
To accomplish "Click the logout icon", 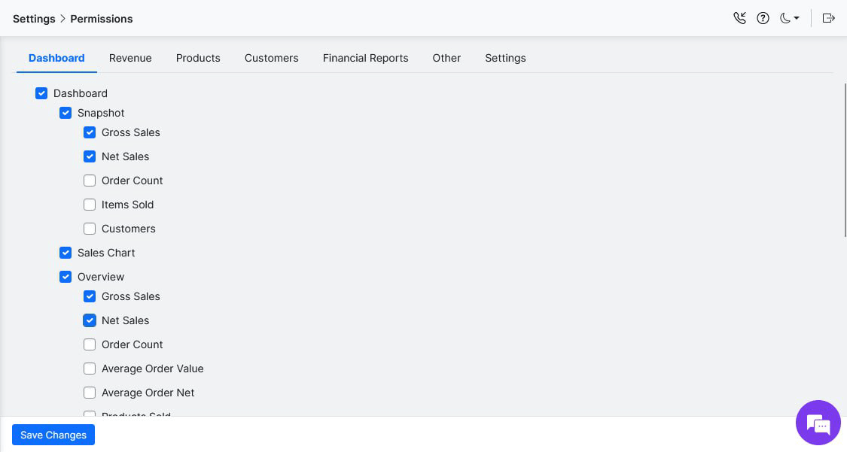I will (828, 18).
